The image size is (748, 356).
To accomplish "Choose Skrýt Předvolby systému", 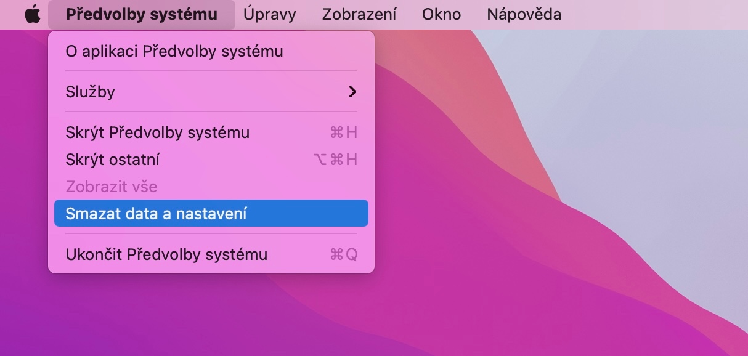I will (157, 132).
